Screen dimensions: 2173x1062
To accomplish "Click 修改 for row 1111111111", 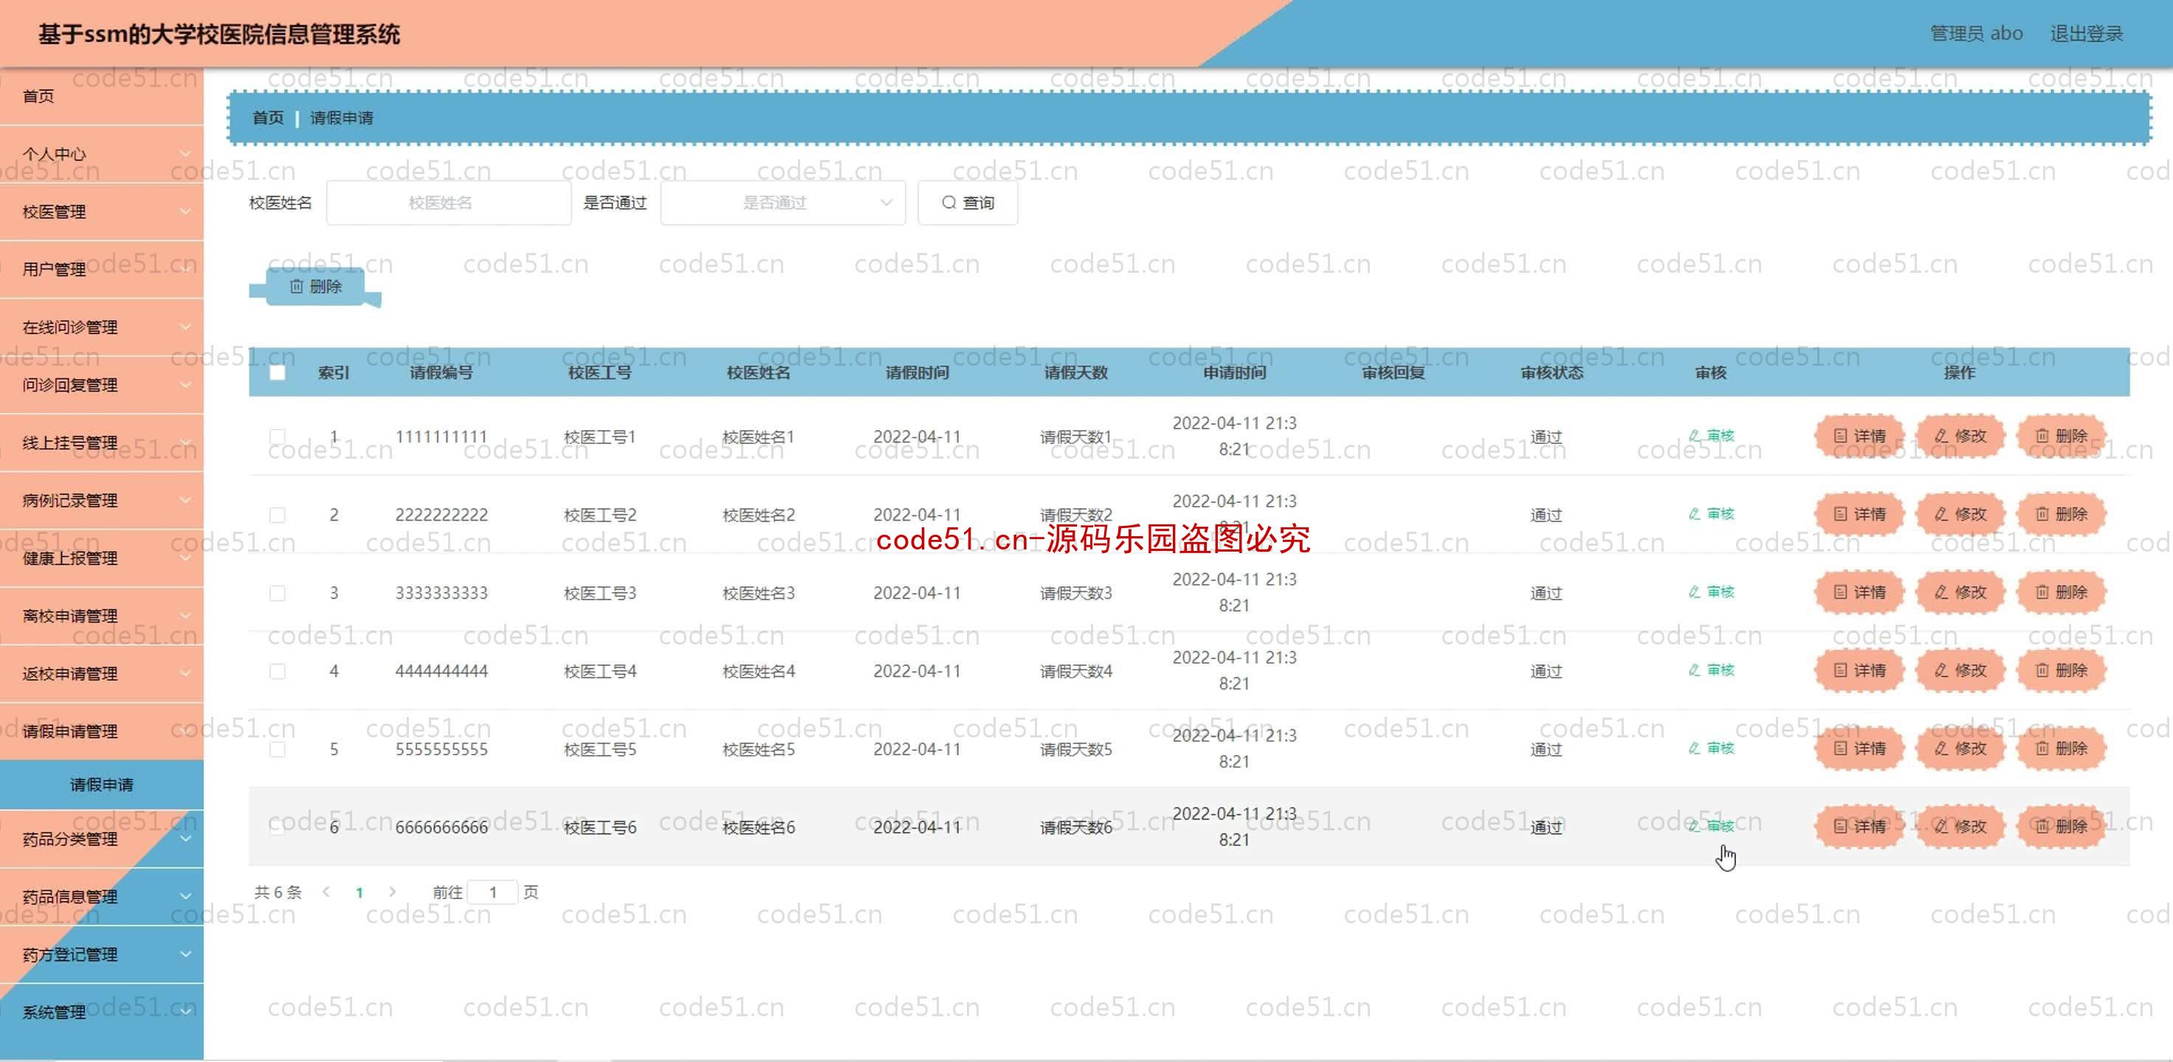I will [1960, 436].
